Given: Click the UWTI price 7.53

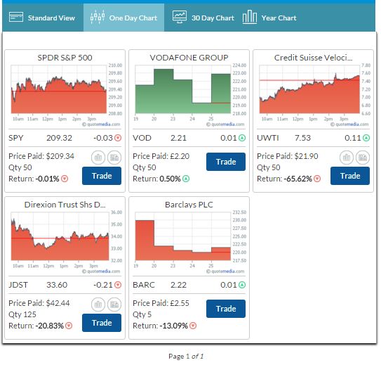Looking at the screenshot, I should pos(302,138).
